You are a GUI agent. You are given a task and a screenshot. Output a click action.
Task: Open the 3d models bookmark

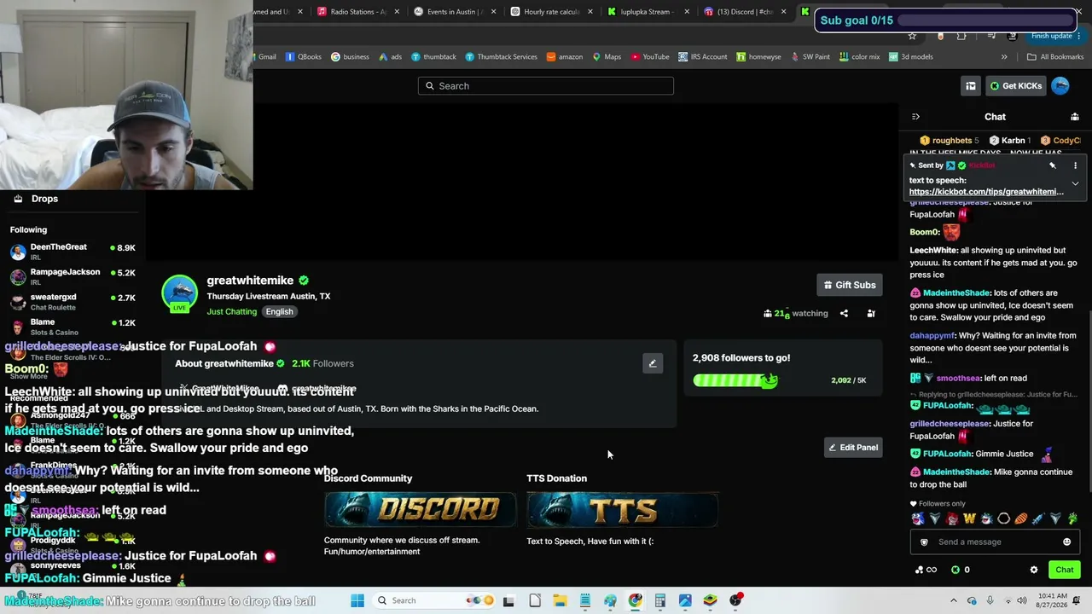[x=911, y=57]
